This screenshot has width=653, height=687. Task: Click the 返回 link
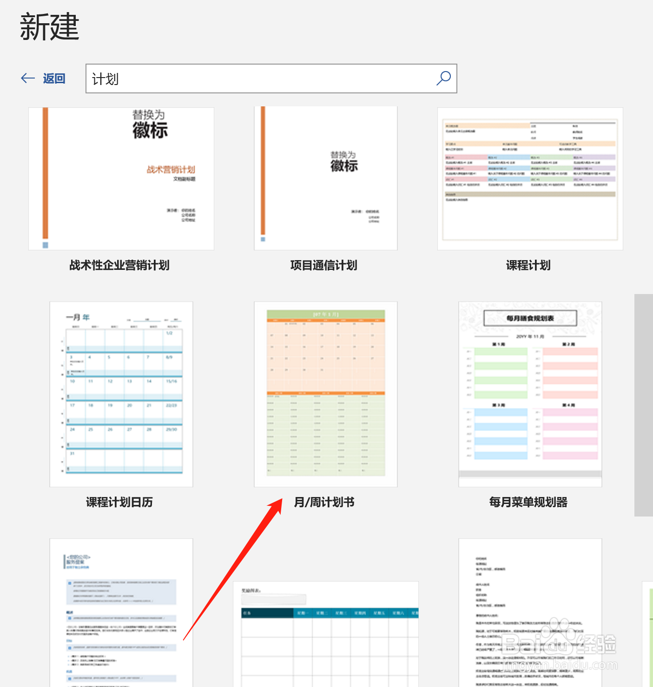(x=53, y=78)
